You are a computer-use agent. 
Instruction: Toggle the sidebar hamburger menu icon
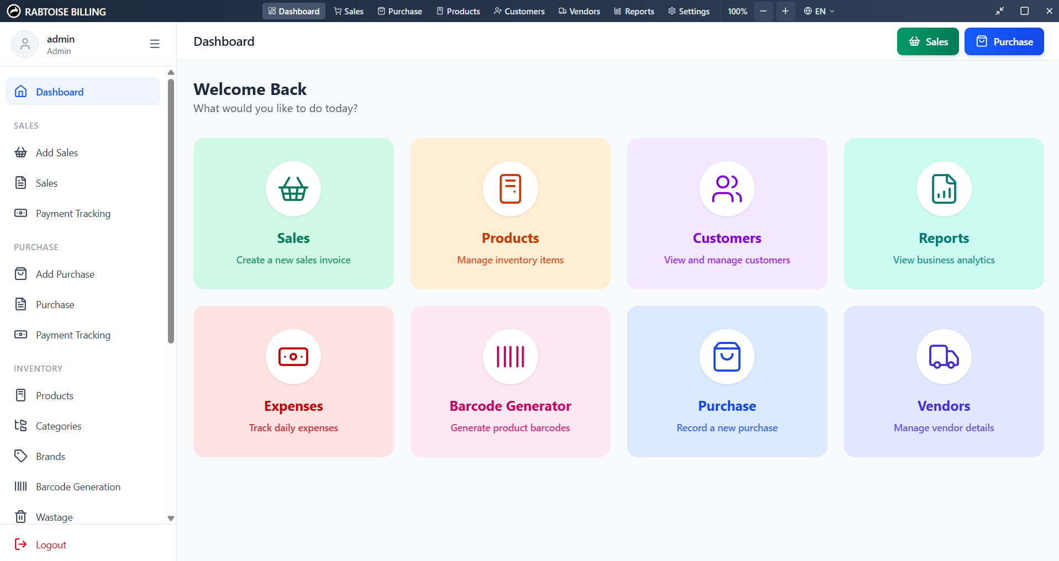click(155, 44)
